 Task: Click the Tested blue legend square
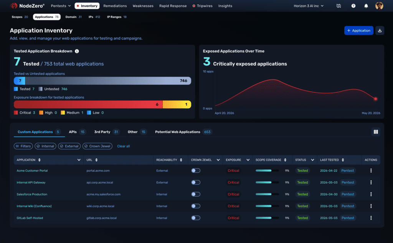(x=16, y=89)
